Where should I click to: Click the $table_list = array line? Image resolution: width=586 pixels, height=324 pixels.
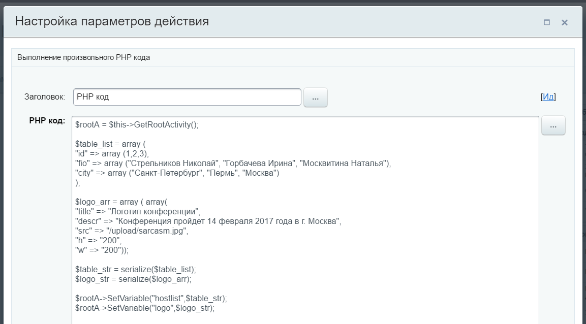pos(110,144)
